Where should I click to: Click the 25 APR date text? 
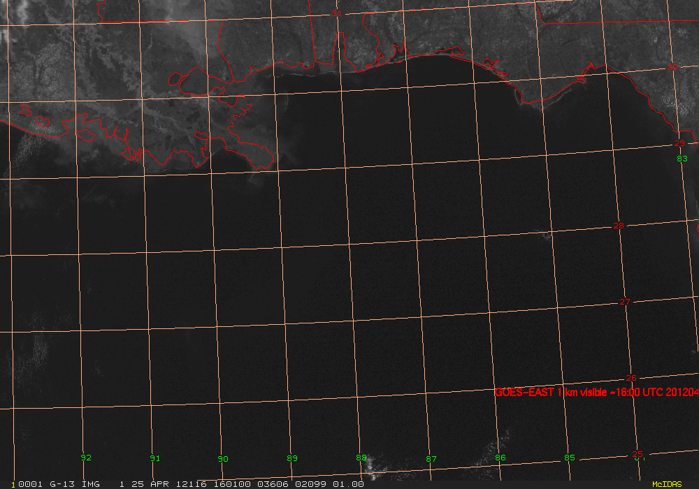pyautogui.click(x=150, y=484)
